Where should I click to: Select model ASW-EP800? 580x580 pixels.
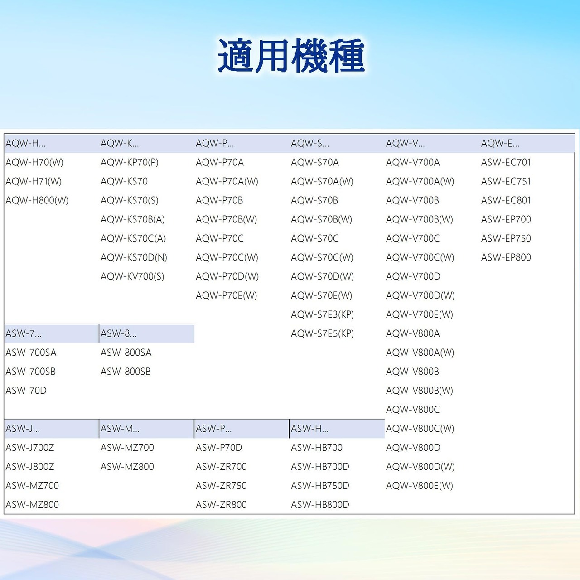[506, 257]
